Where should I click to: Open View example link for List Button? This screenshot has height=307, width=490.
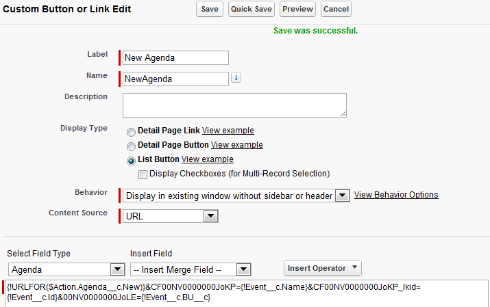[x=207, y=159]
